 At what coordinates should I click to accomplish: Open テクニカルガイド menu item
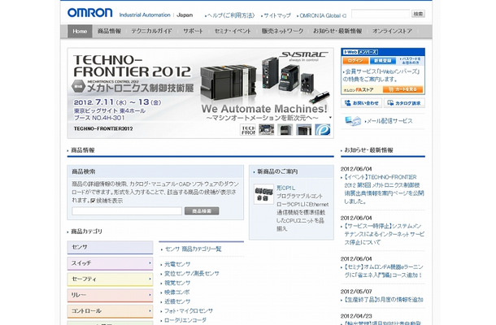click(x=151, y=32)
